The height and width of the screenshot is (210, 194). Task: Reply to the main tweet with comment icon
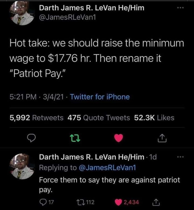pos(31,138)
